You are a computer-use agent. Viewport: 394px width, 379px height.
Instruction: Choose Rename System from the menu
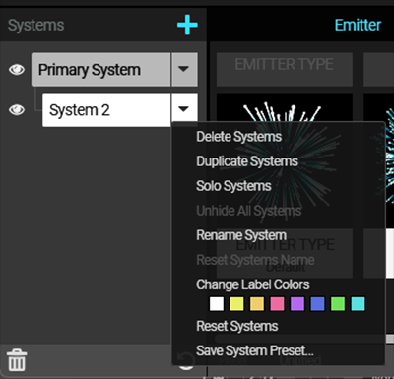[241, 235]
